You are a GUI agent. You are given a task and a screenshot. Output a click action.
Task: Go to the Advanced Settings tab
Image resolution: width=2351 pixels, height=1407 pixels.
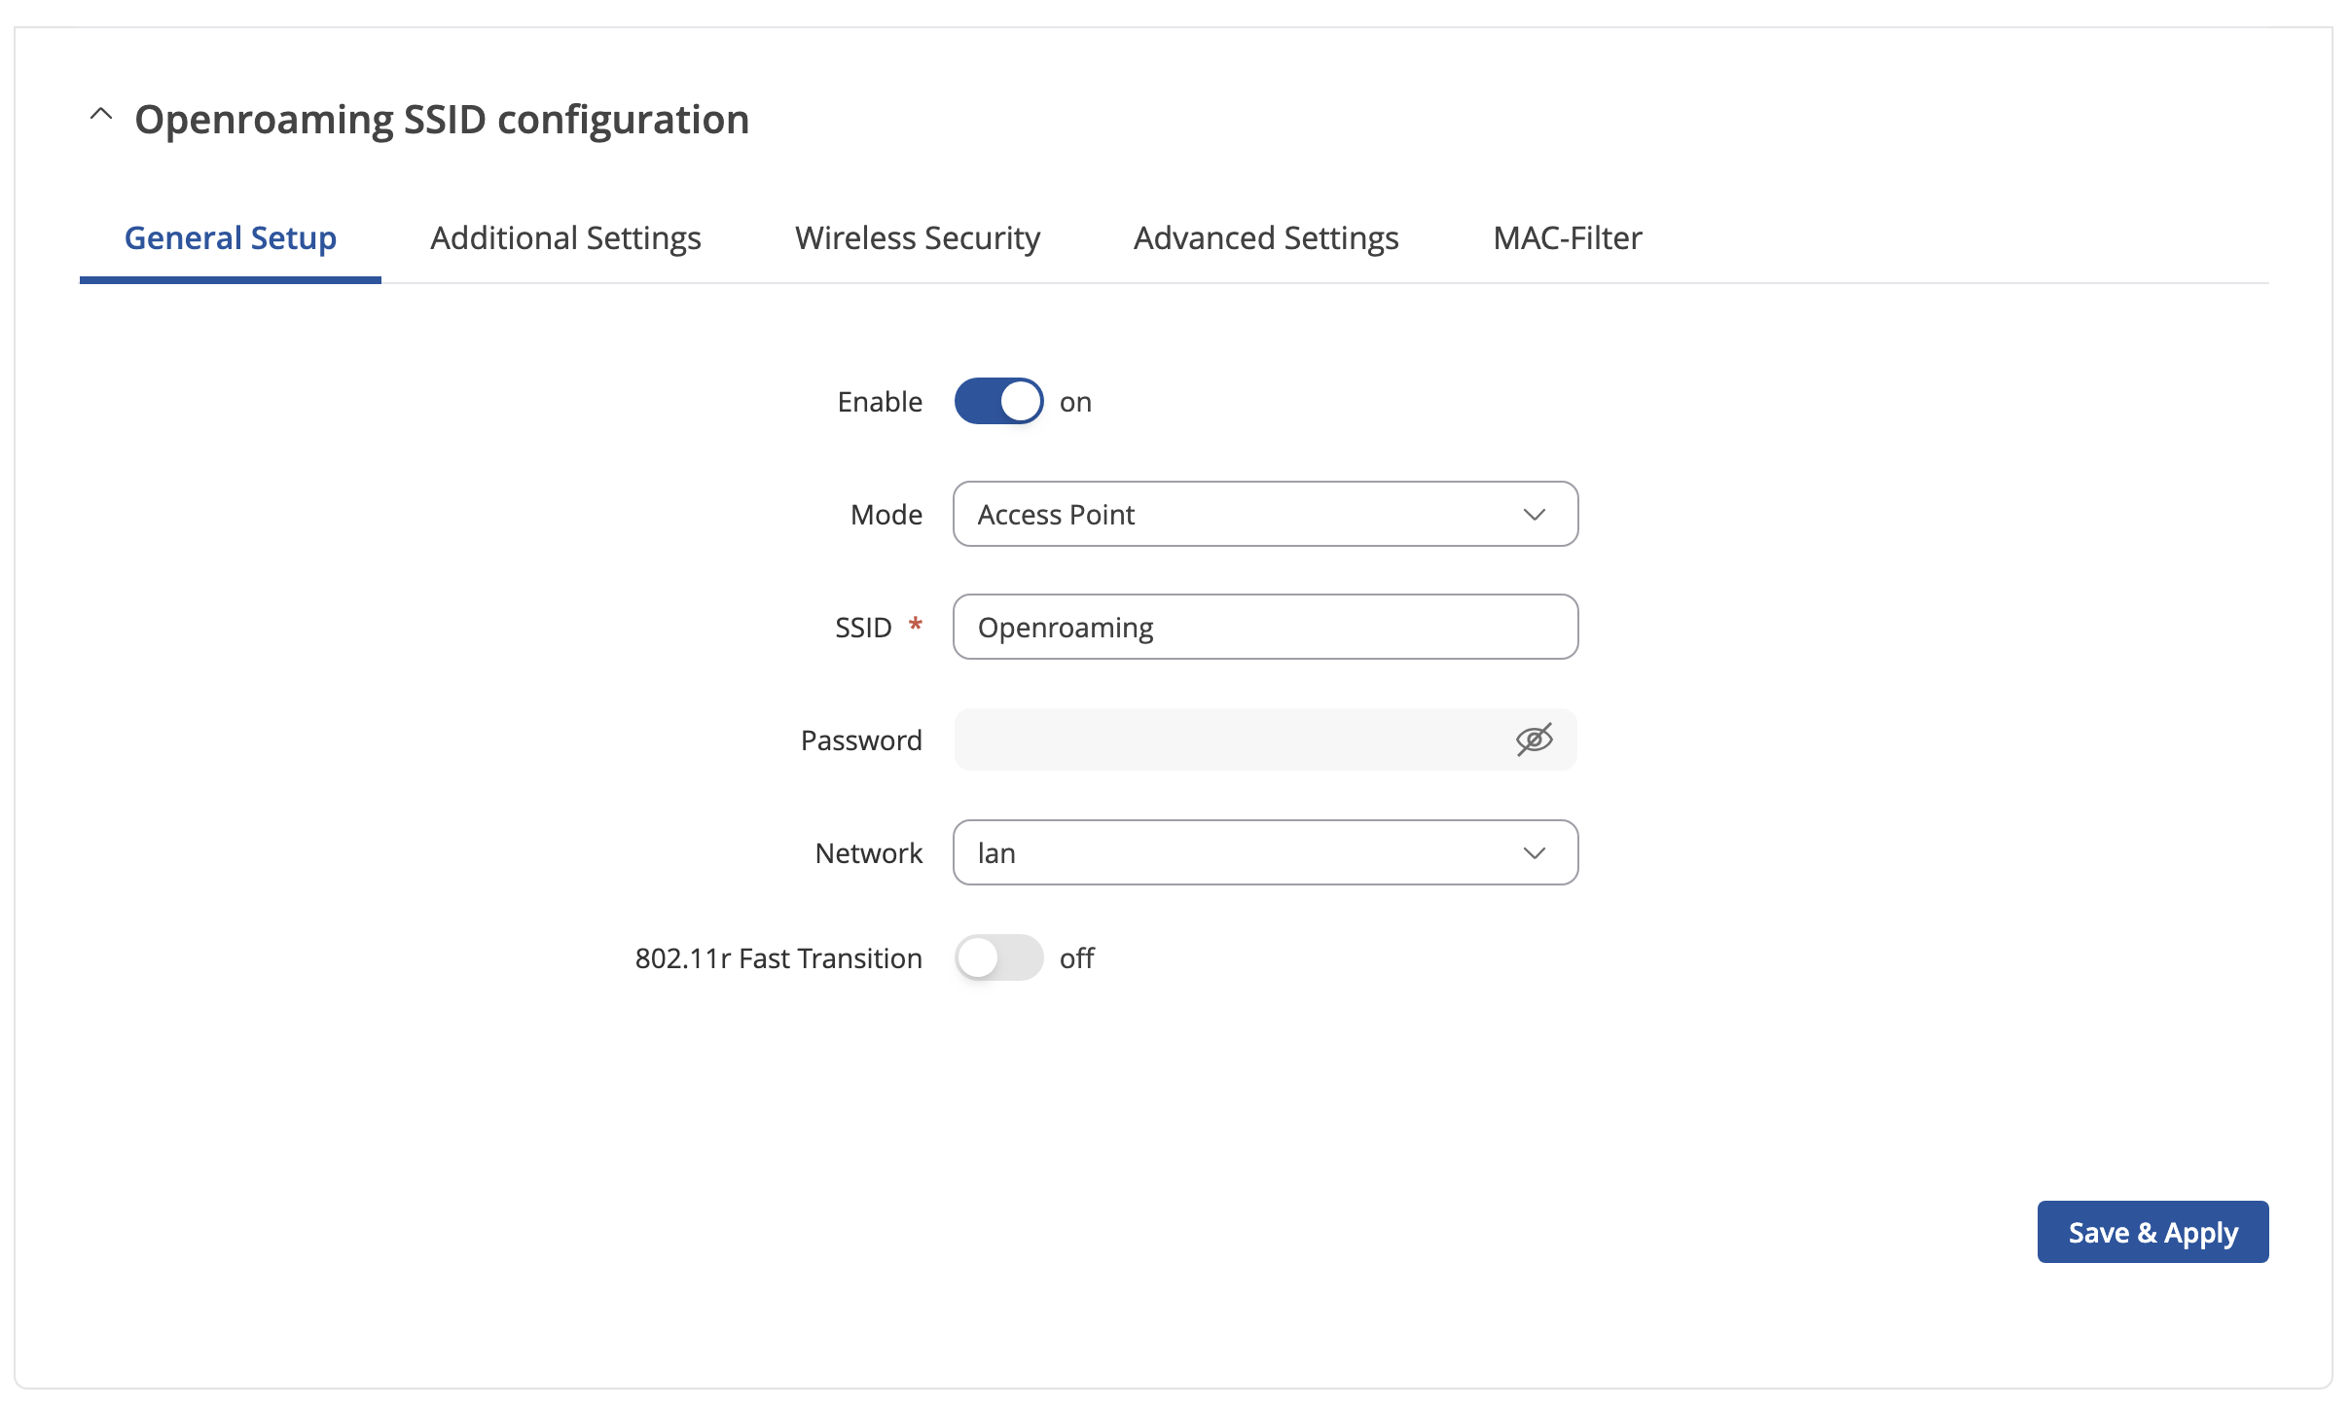[x=1266, y=238]
